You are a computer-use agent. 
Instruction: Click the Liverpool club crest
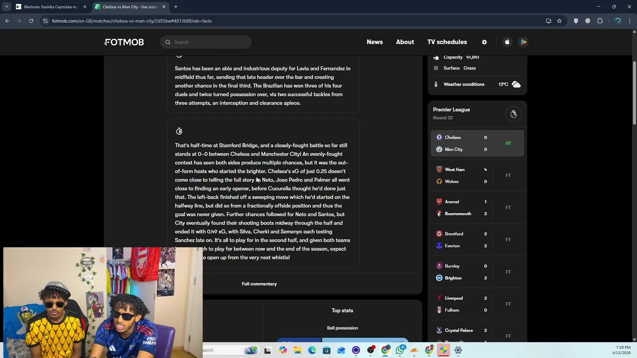[439, 298]
